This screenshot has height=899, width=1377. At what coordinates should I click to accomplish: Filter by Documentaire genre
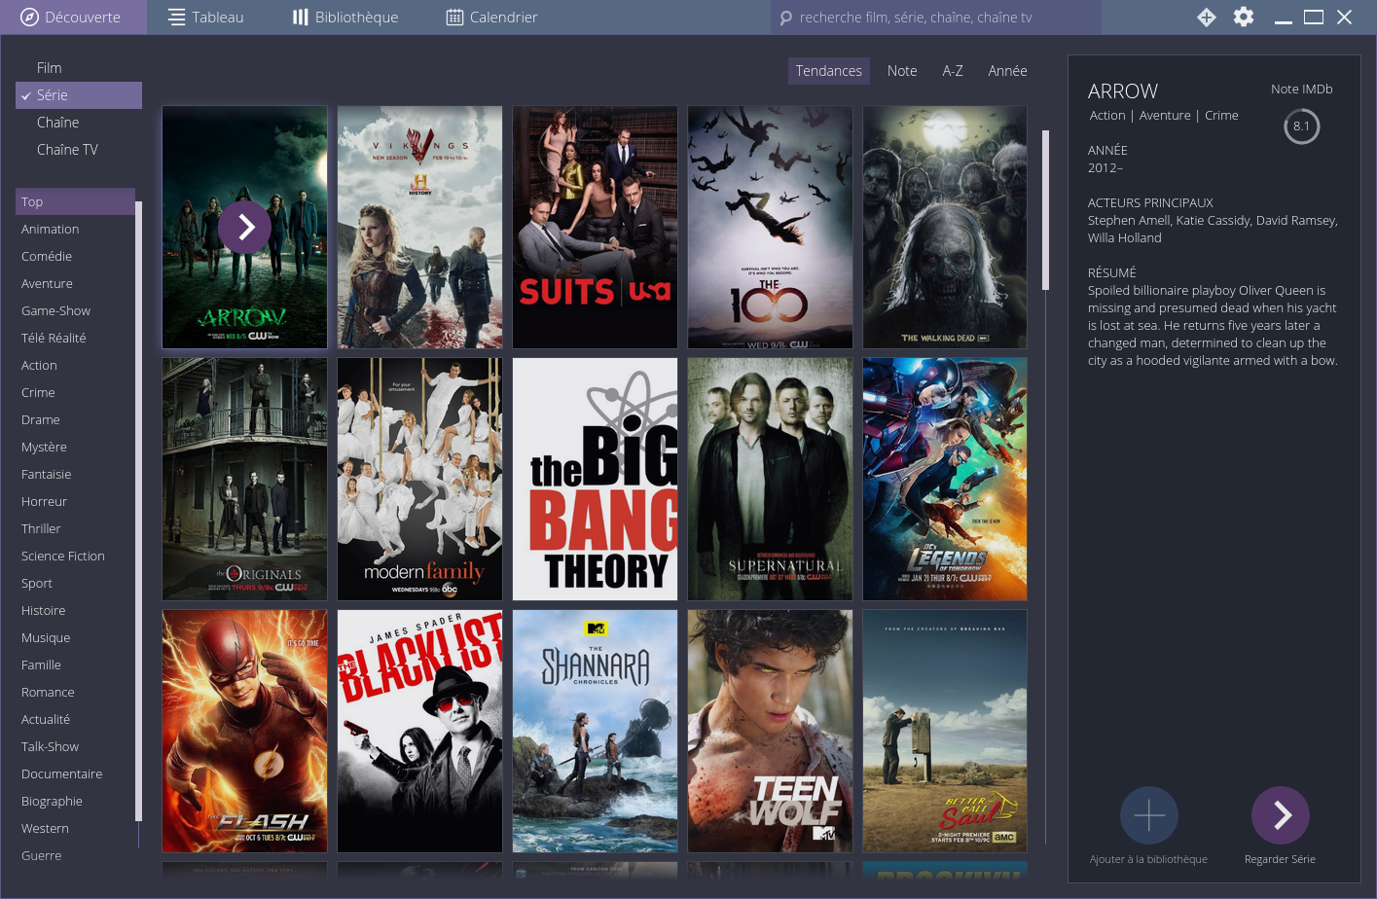(75, 774)
